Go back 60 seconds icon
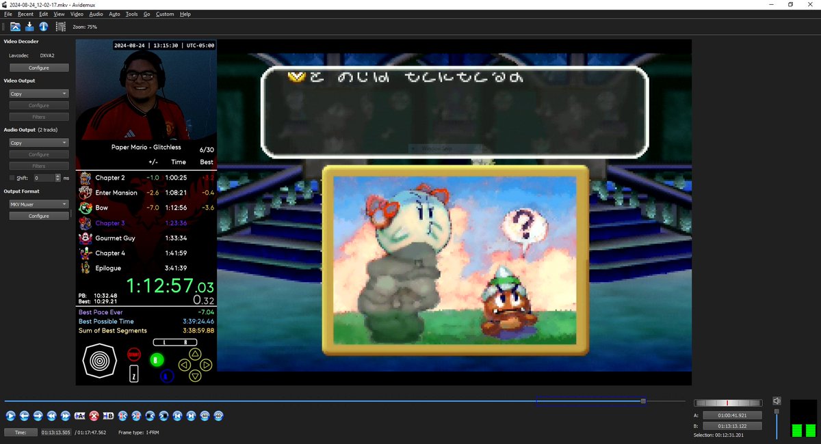Viewport: 821px width, 444px height. (205, 415)
